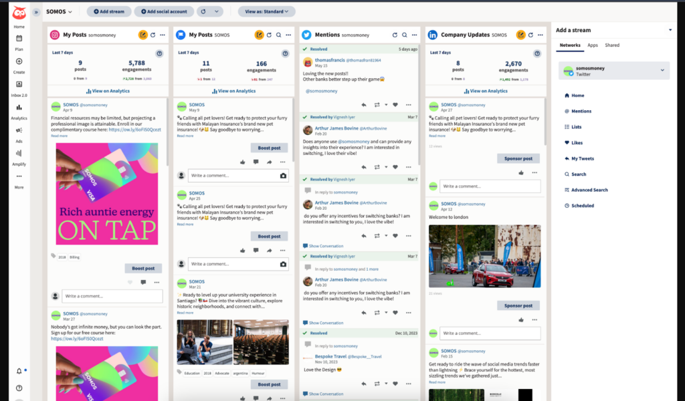This screenshot has width=685, height=401.
Task: Compose post from Instagram My Posts stream
Action: (x=143, y=35)
